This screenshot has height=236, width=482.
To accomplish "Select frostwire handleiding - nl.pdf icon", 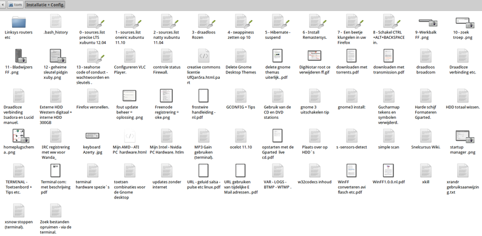I will pos(203,96).
